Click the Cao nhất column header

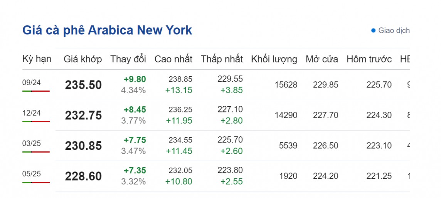click(173, 59)
